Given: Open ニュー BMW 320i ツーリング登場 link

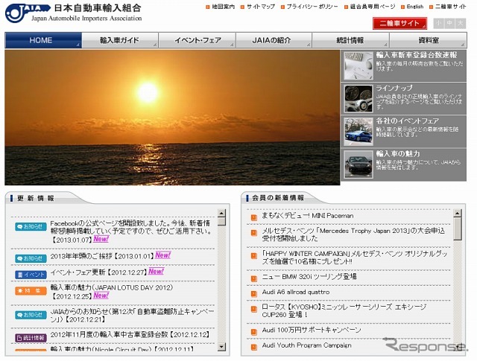Looking at the screenshot, I should pos(309,277).
